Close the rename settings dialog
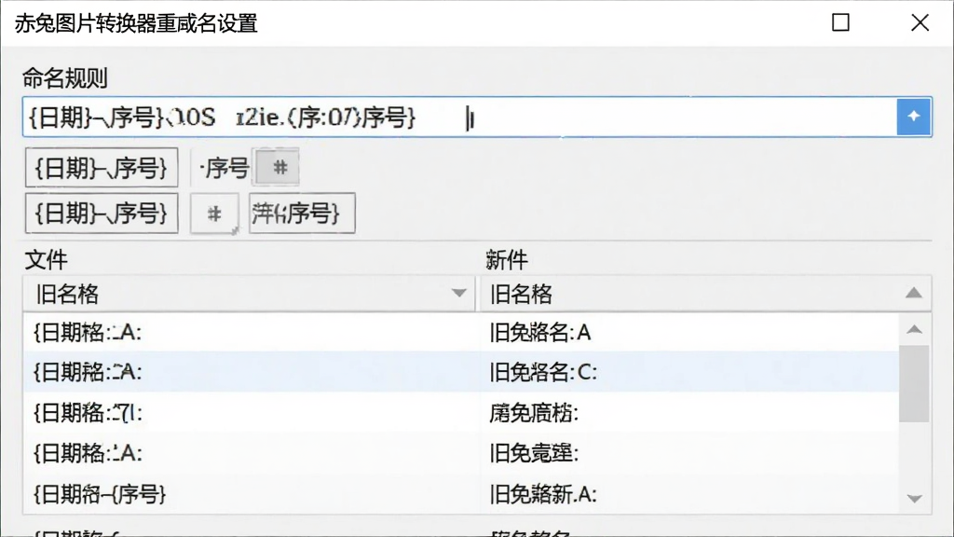 [920, 22]
